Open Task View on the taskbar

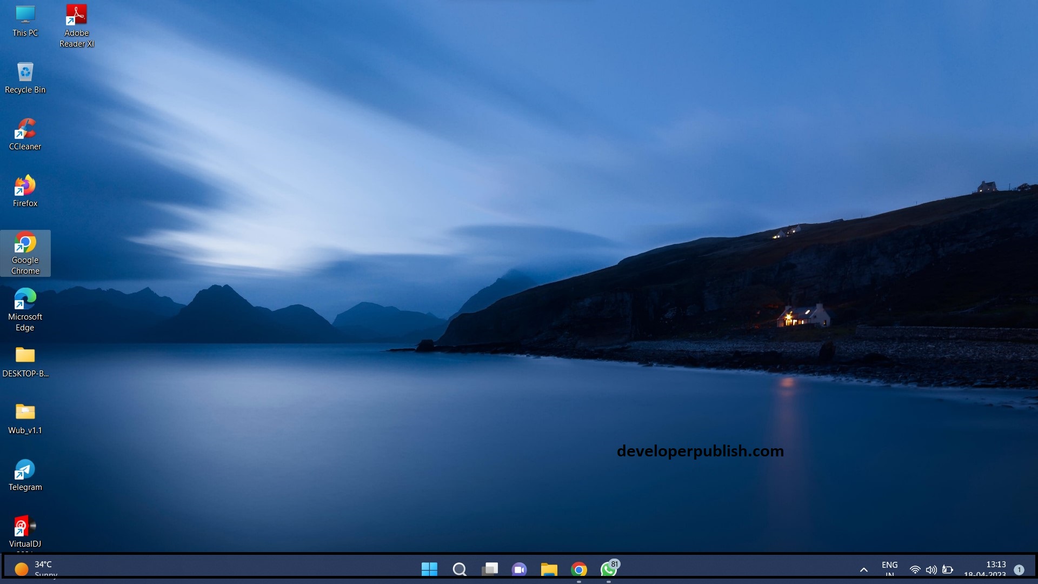coord(491,569)
